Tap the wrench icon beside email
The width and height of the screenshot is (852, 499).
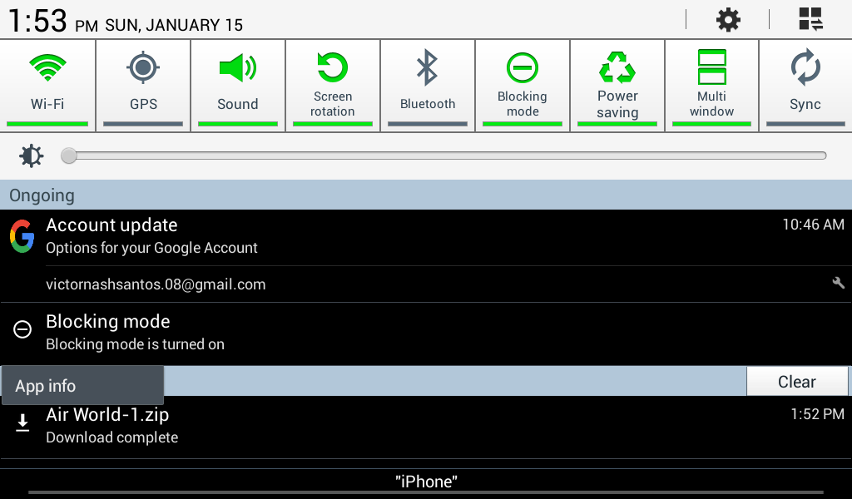[838, 282]
